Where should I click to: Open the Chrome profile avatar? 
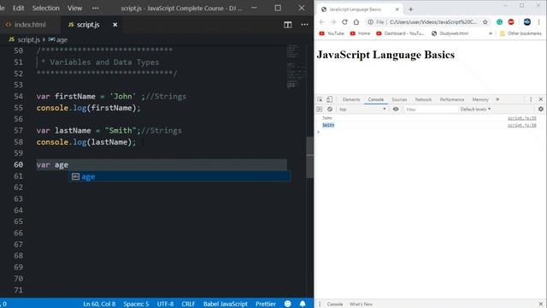click(x=527, y=22)
